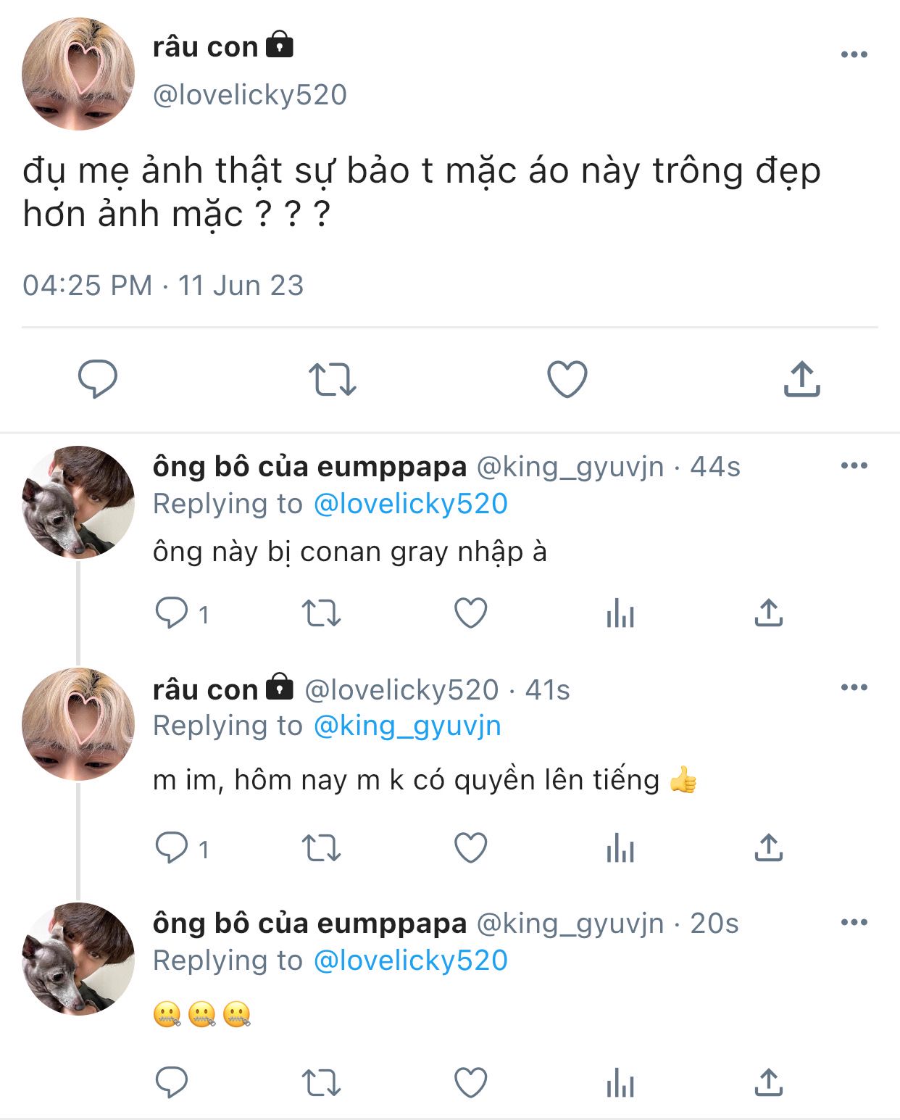Open more options on 44s reply
Viewport: 900px width, 1120px height.
pos(854,465)
